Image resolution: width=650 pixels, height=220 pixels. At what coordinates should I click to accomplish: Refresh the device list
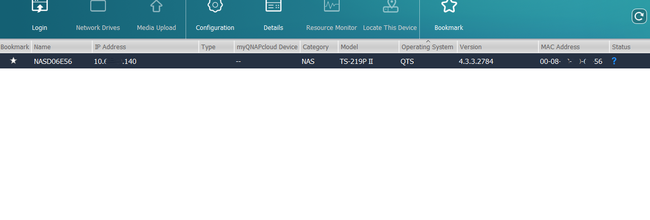click(x=639, y=16)
